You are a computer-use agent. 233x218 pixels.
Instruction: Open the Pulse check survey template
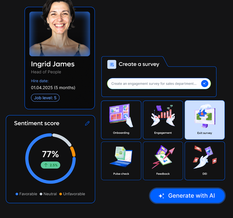(121, 161)
